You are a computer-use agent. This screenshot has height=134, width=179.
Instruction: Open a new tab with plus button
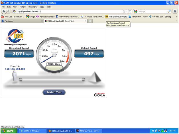[90, 21]
